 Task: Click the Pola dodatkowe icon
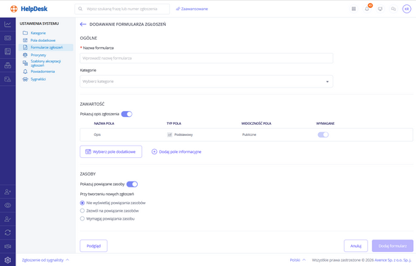coord(25,40)
